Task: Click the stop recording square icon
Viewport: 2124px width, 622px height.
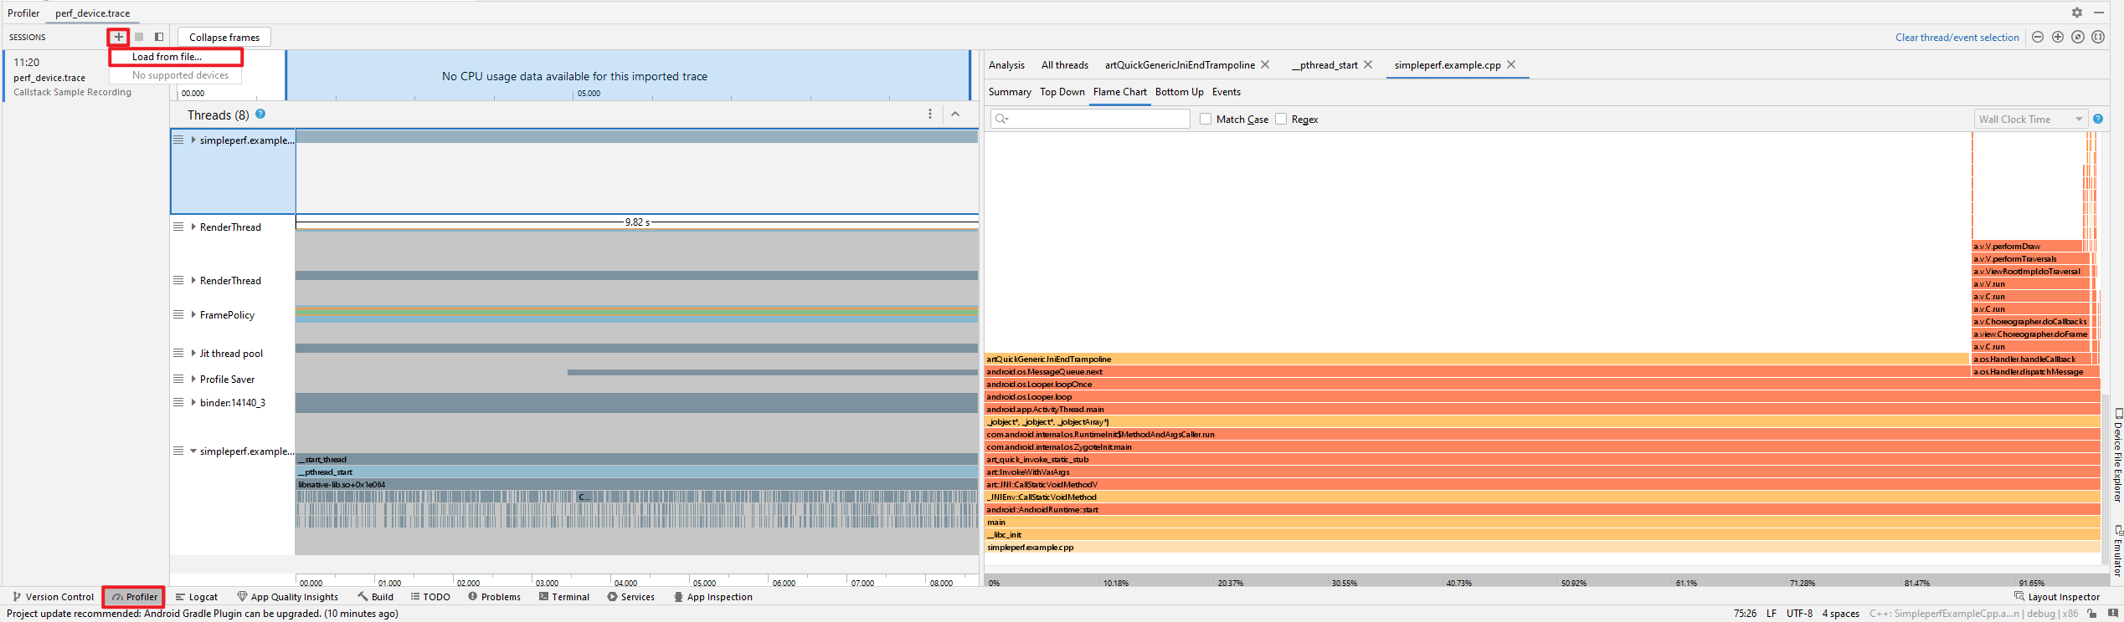Action: tap(139, 37)
